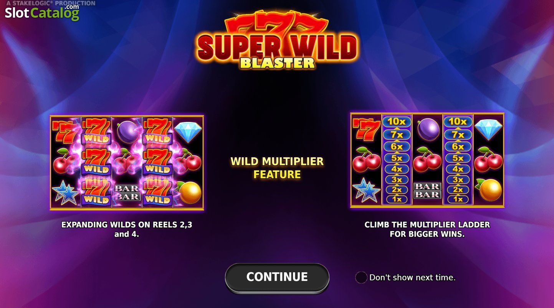This screenshot has width=554, height=308.
Task: Click the BAR BAR symbol in right preview
Action: (427, 191)
